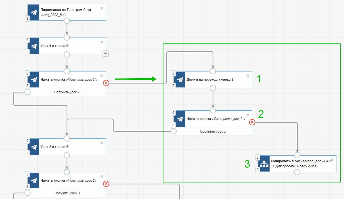Remove the «Дожим на переход к уроку 2» block
The image size is (344, 199).
248,76
